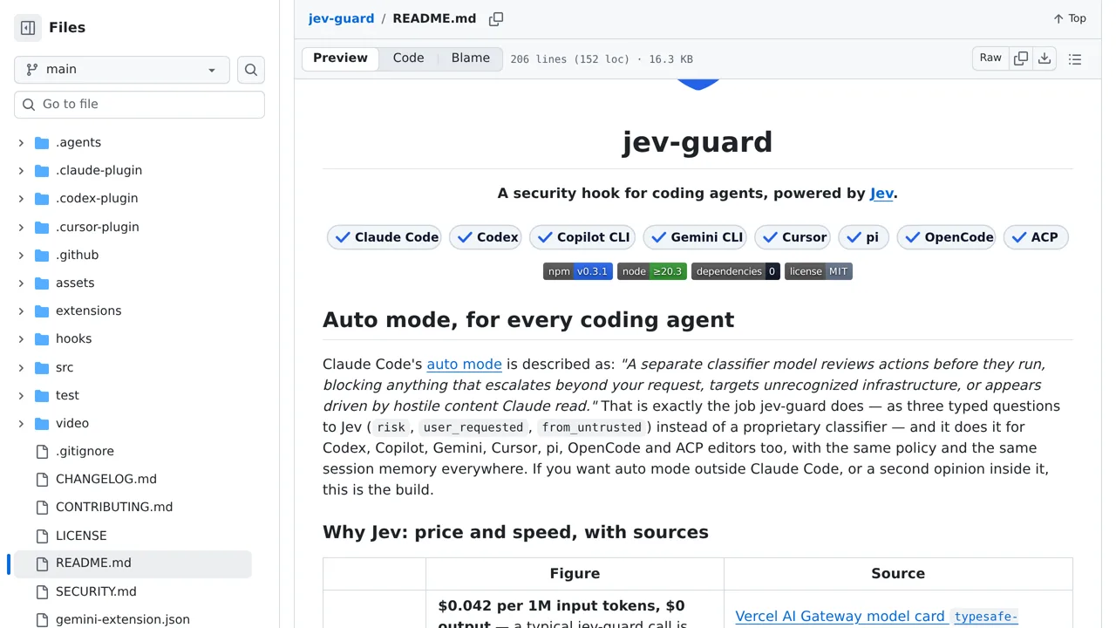Open the .github folder icon
Screen dimensions: 1116x628
[x=42, y=255]
